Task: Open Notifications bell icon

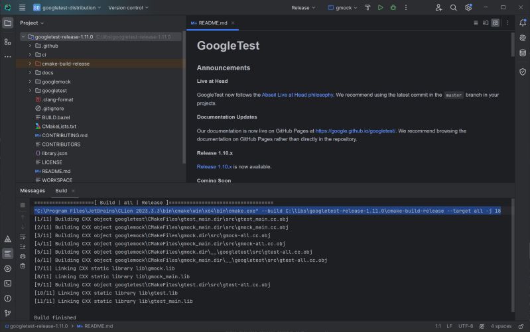Action: pos(523,23)
